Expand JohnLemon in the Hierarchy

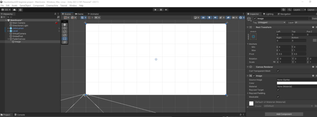(x=8, y=28)
